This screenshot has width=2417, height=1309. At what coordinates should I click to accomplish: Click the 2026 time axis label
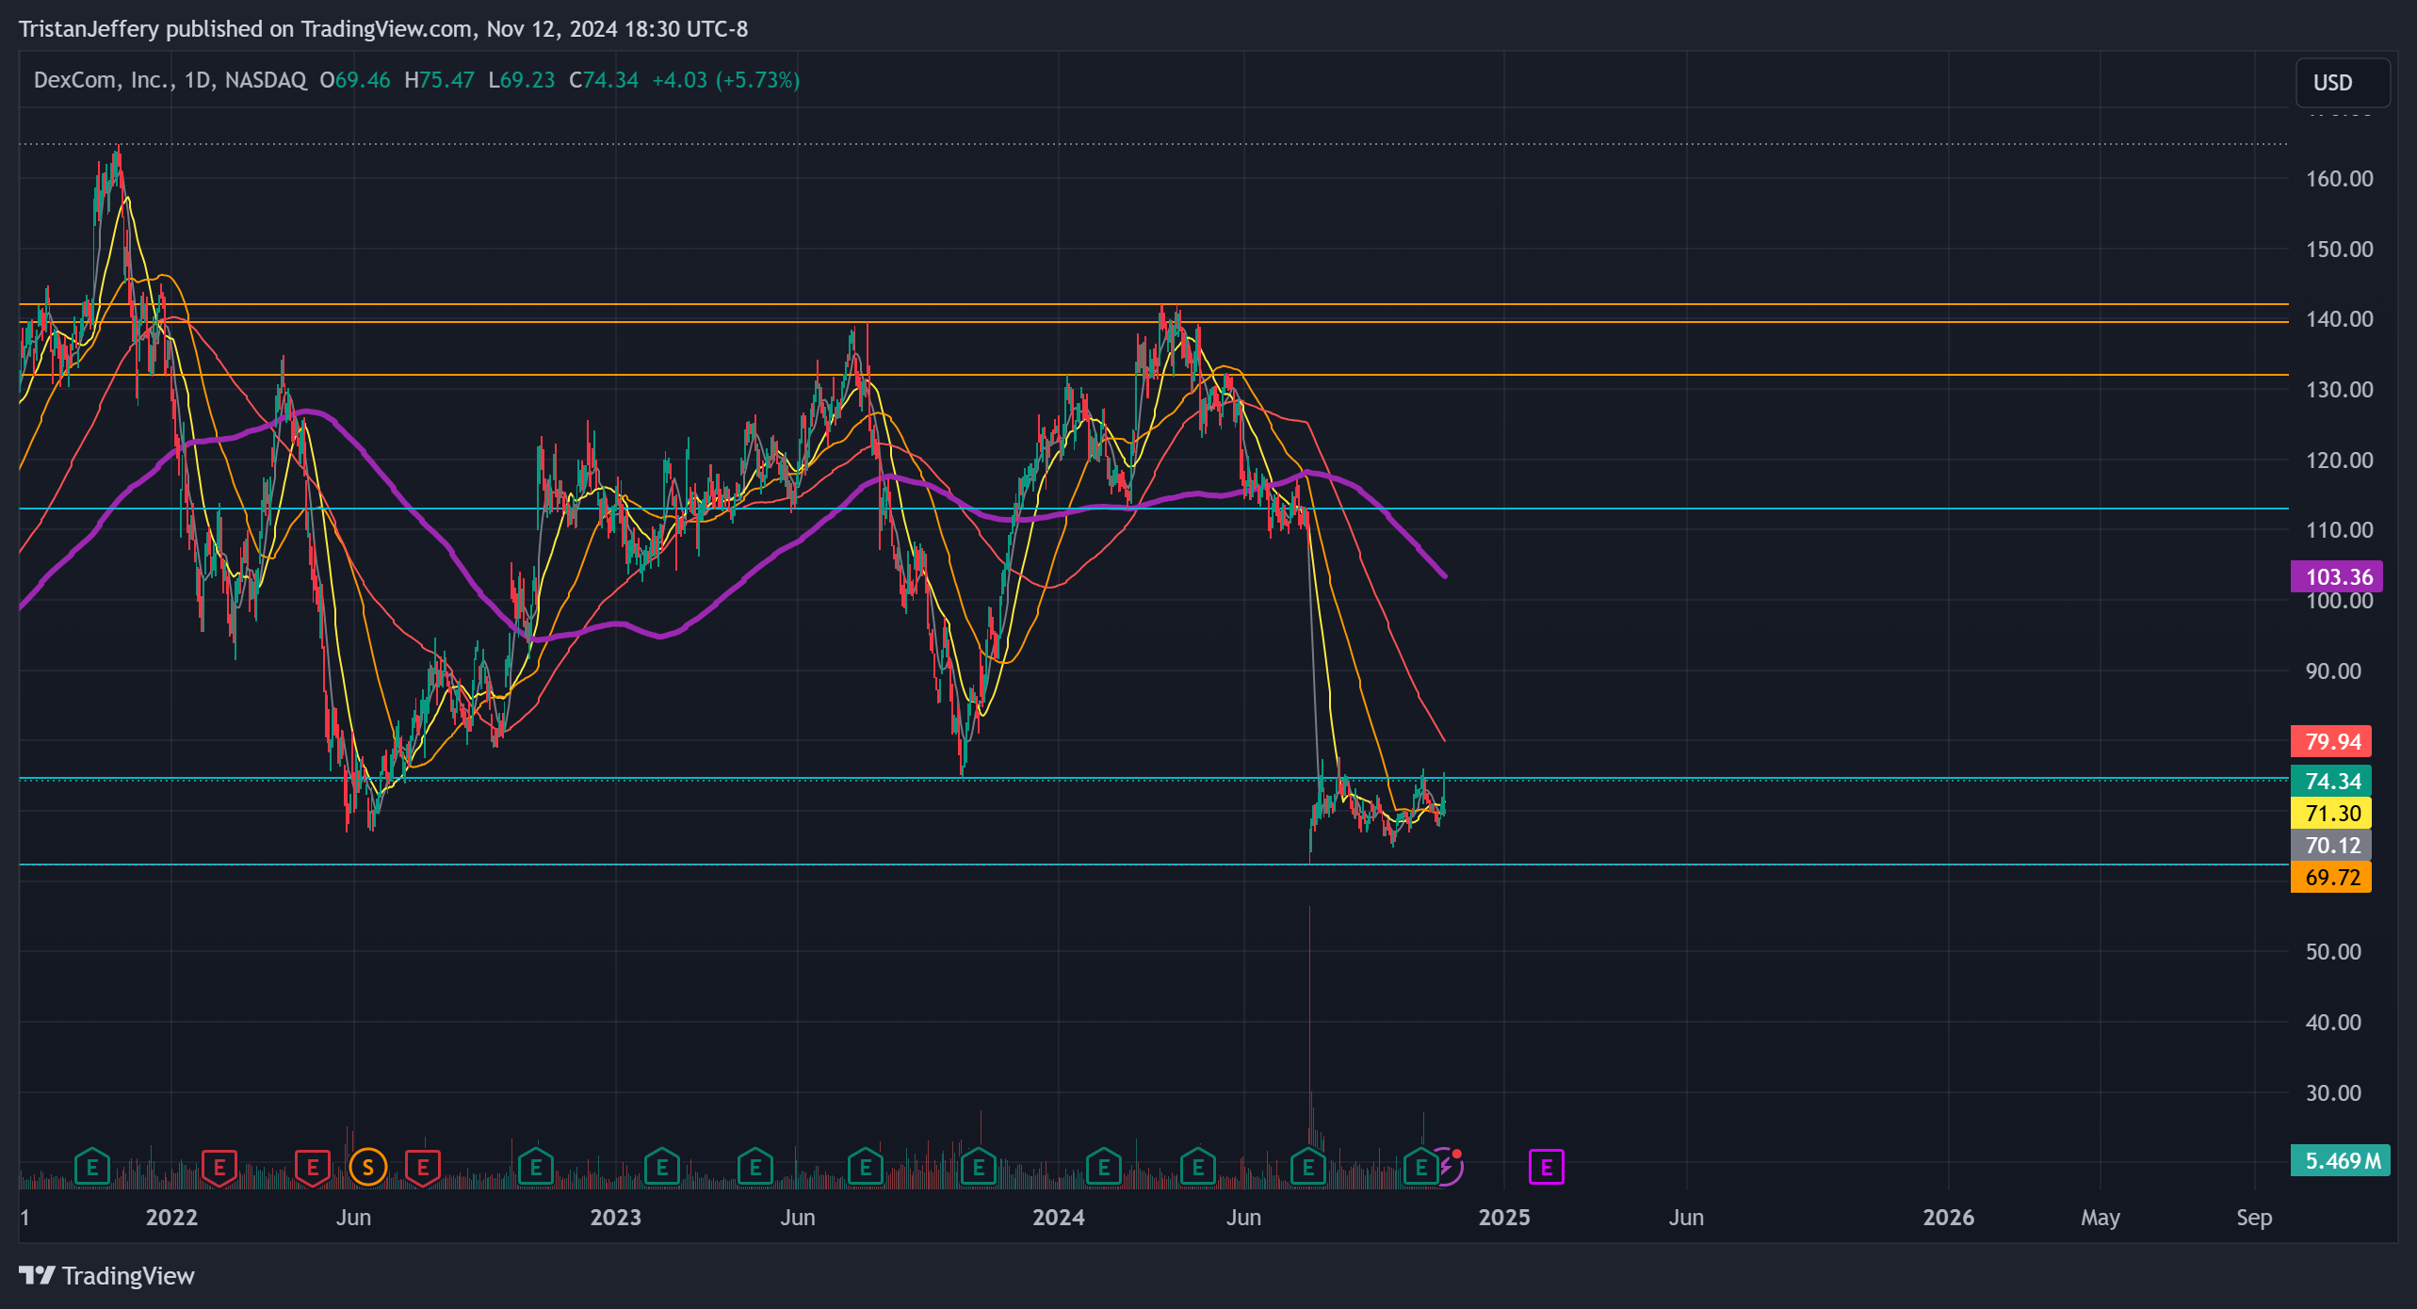point(1948,1217)
